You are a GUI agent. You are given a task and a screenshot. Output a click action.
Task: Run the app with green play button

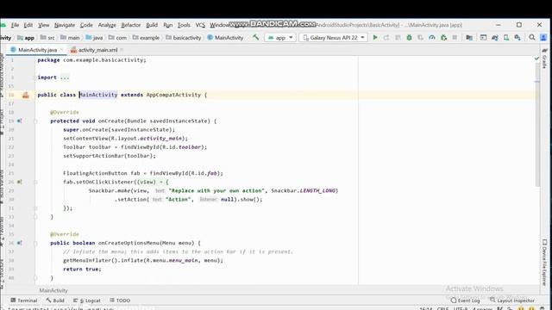point(375,37)
